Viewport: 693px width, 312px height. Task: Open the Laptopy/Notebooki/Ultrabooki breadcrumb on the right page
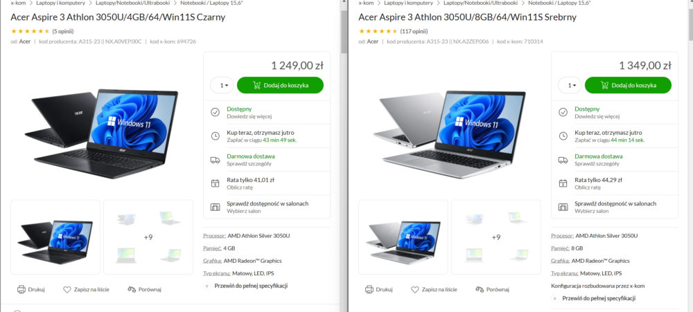(480, 3)
